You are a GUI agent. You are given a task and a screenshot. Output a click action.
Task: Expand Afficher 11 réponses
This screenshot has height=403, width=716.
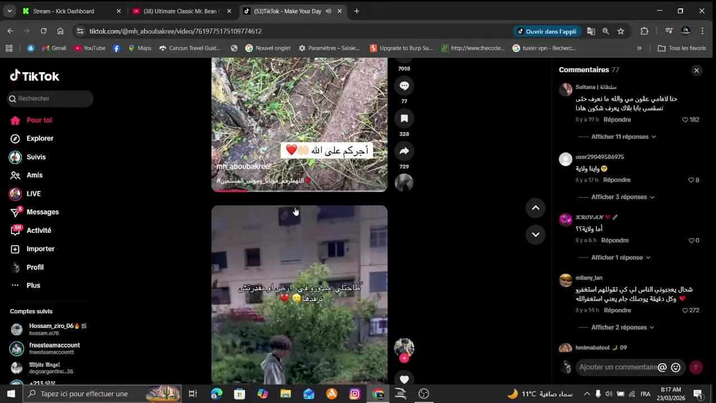point(624,137)
